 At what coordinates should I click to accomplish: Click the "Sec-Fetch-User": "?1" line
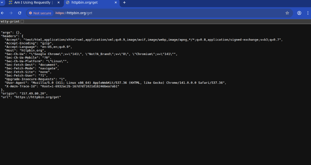[26, 76]
